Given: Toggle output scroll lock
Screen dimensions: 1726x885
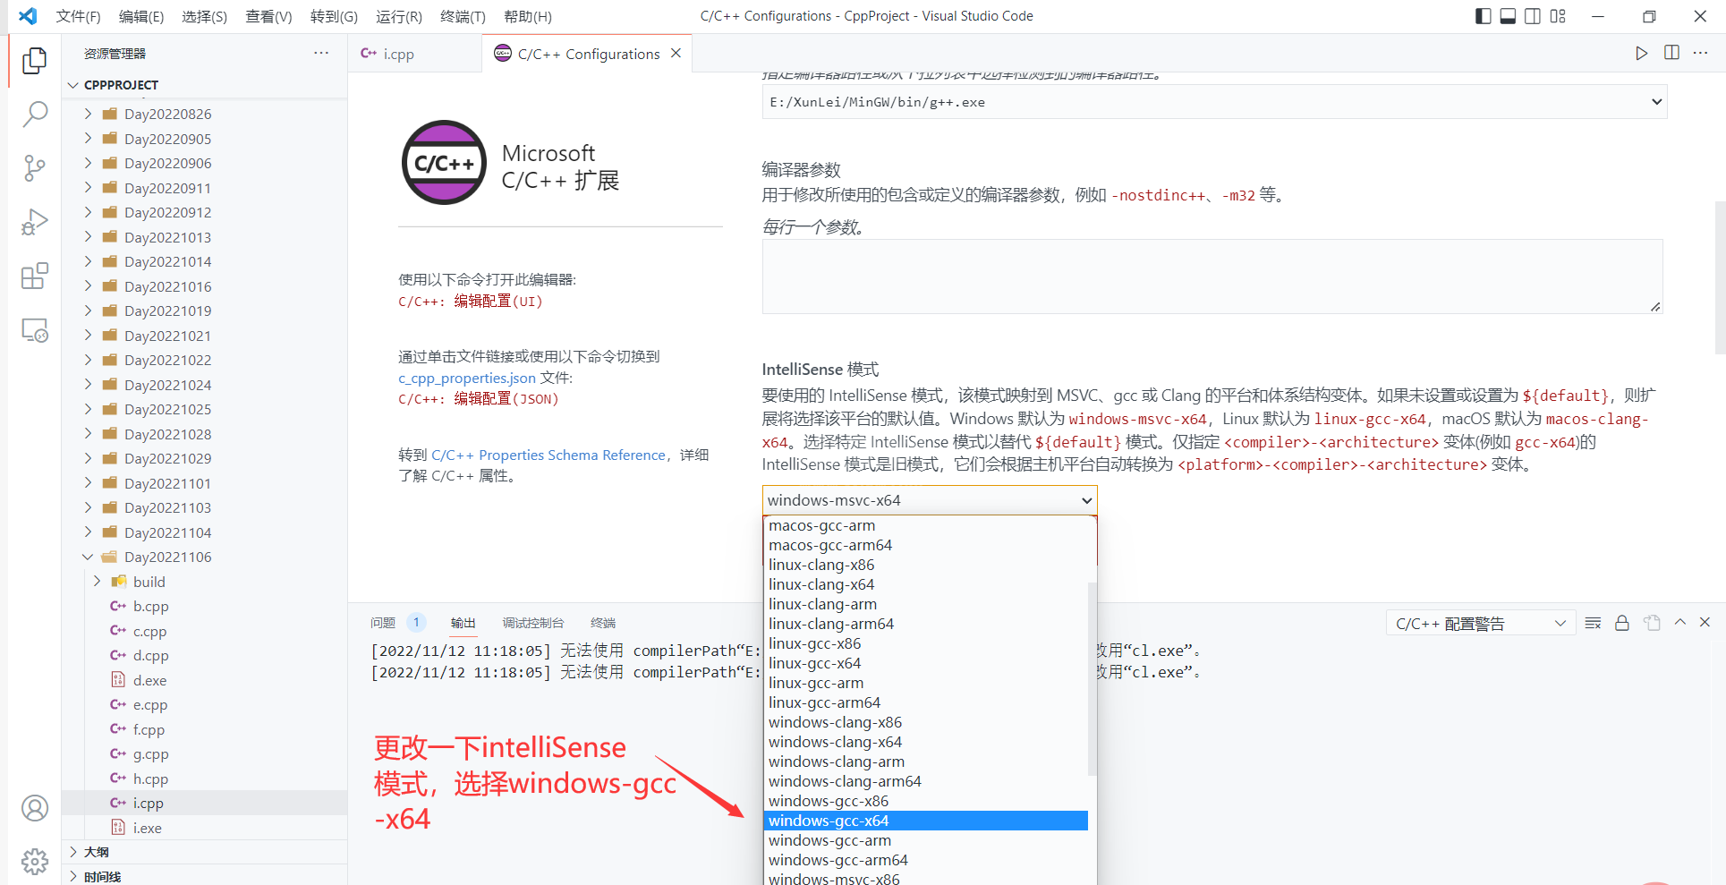Looking at the screenshot, I should tap(1622, 623).
